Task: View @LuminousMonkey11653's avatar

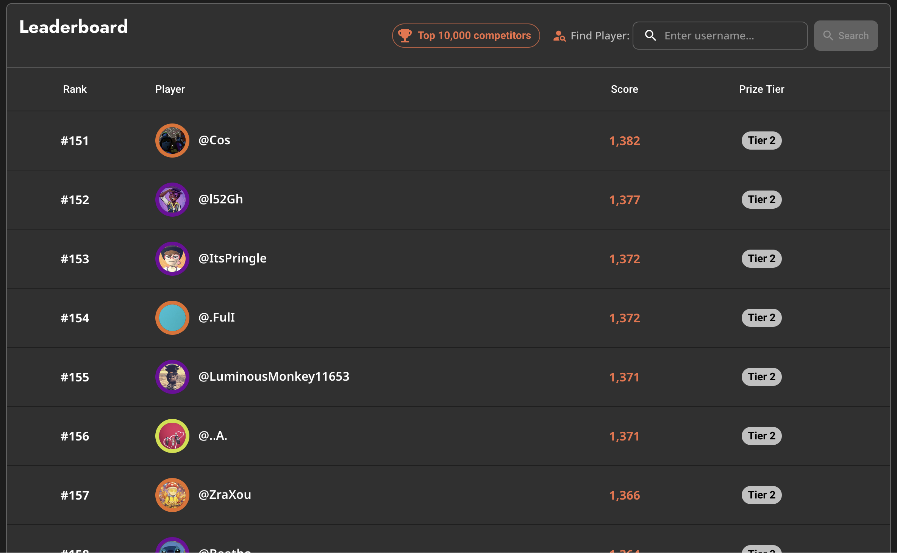Action: tap(172, 377)
